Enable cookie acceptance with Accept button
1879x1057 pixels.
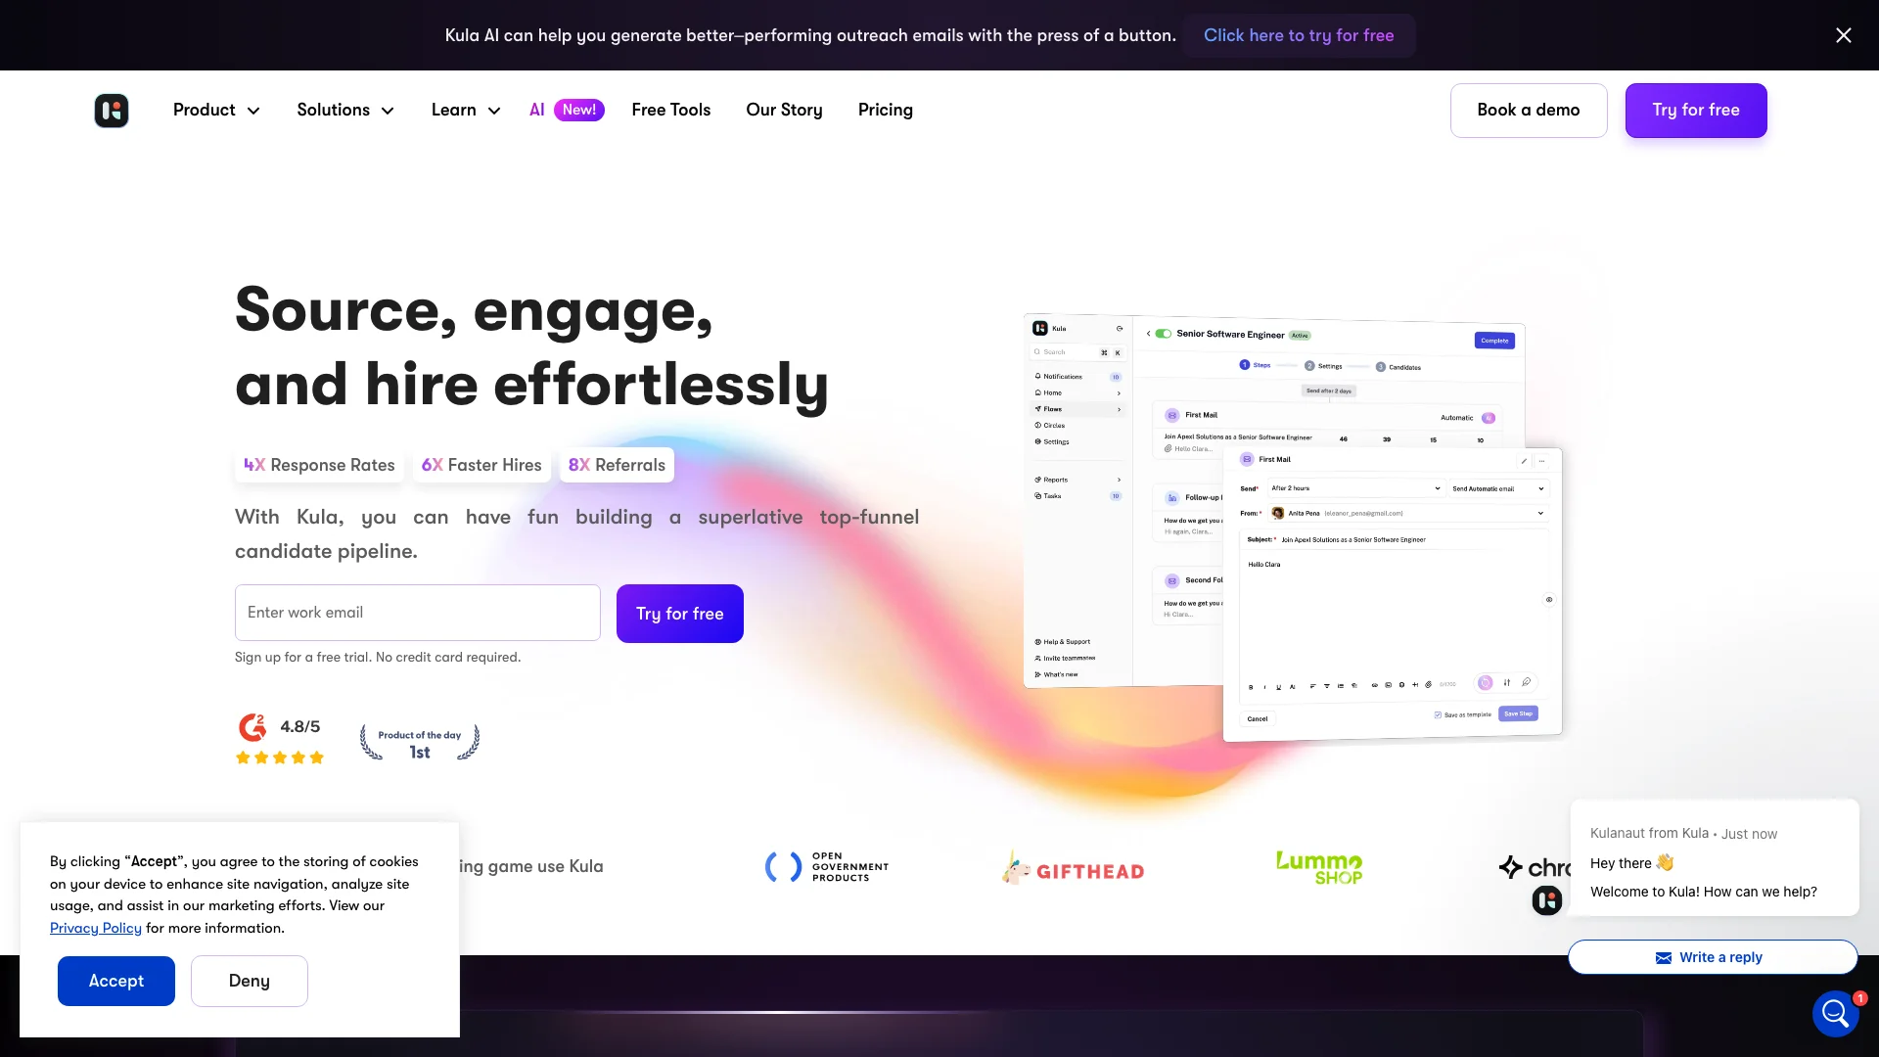click(116, 981)
